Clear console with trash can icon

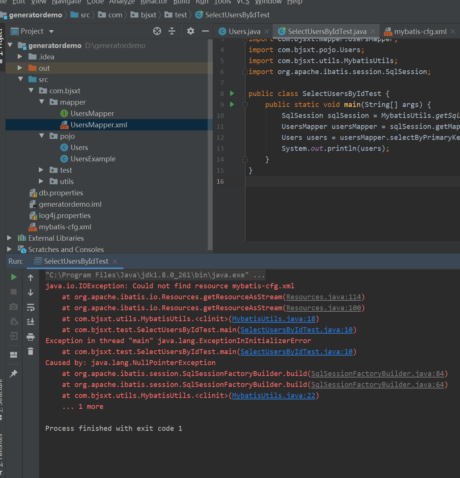pyautogui.click(x=31, y=351)
